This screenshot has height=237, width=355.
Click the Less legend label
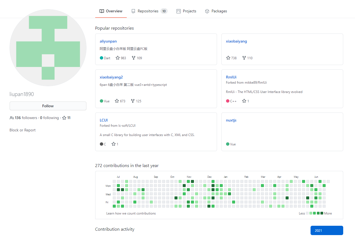[302, 213]
